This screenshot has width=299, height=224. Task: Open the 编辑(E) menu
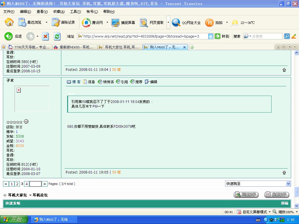(x=25, y=12)
